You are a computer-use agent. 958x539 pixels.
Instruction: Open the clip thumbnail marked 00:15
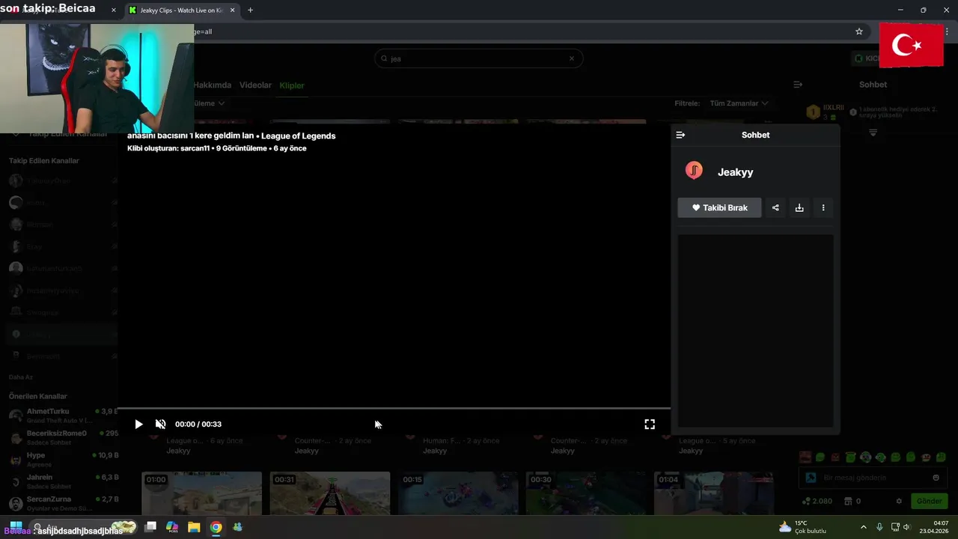[x=458, y=493]
